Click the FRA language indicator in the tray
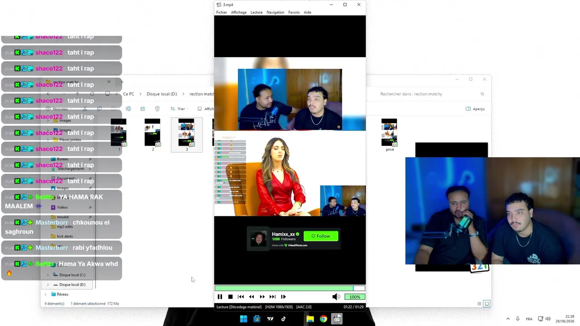Viewport: 580px width, 326px height. pyautogui.click(x=529, y=319)
